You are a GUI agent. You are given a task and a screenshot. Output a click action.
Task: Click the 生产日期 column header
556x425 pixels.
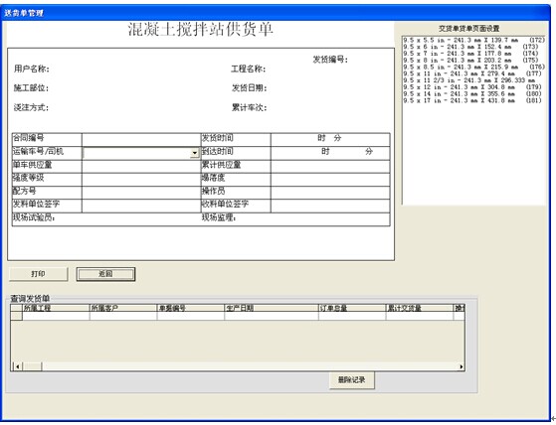pyautogui.click(x=272, y=308)
